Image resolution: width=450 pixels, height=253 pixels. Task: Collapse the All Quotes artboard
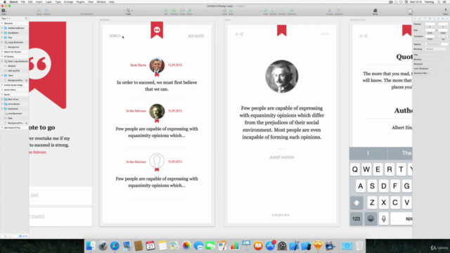click(2, 56)
